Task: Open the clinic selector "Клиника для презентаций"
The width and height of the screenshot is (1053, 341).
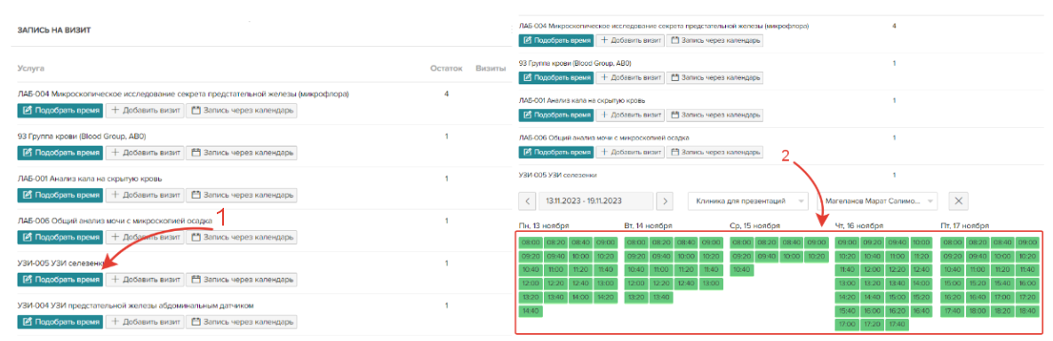Action: pos(749,201)
